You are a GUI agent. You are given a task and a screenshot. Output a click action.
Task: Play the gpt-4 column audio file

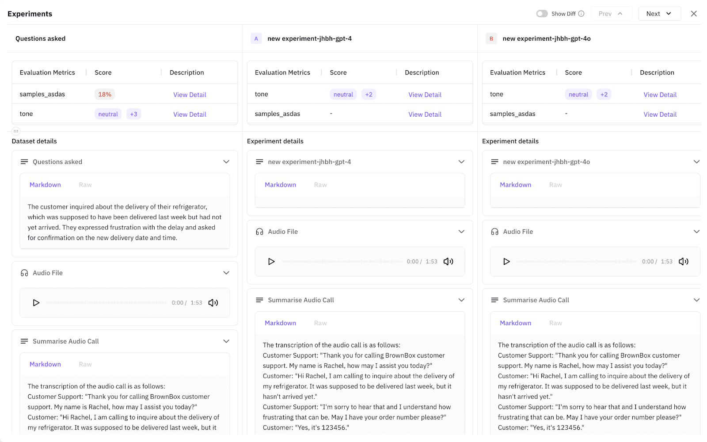coord(271,262)
